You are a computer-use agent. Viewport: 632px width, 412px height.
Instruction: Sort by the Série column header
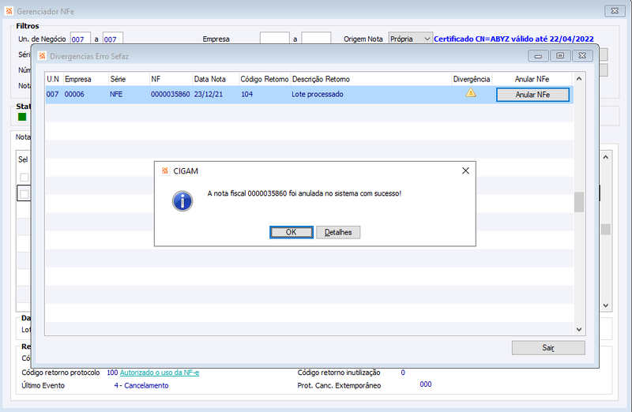click(129, 79)
